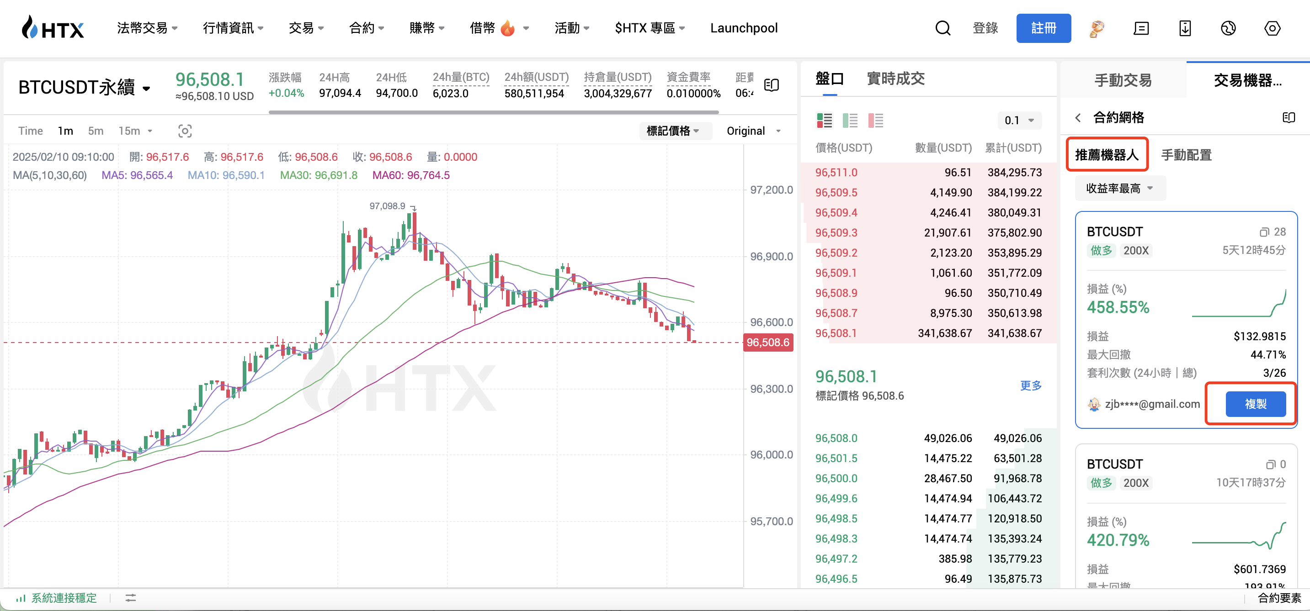Click the bid price 96,500.0 row

tap(929, 479)
